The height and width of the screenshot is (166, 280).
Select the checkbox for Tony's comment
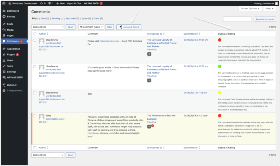tap(35, 116)
